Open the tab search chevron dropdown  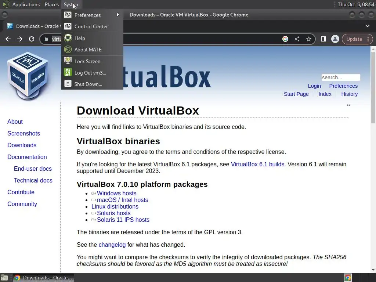coord(367,26)
